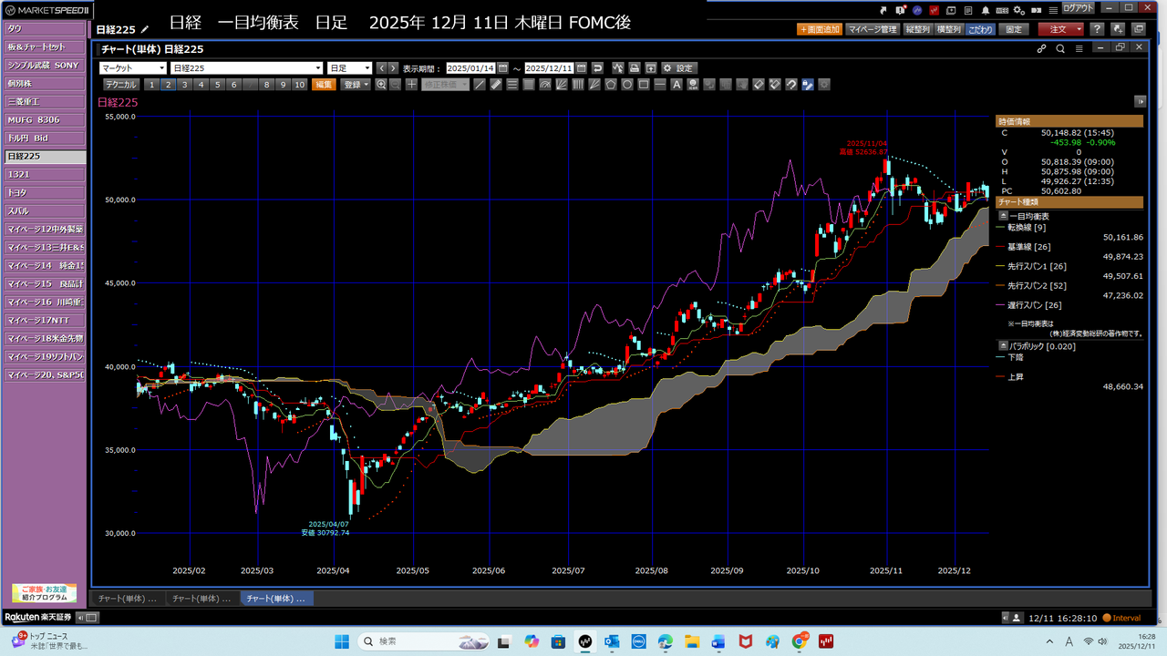
Task: Select the trend line drawing tool
Action: pos(480,85)
